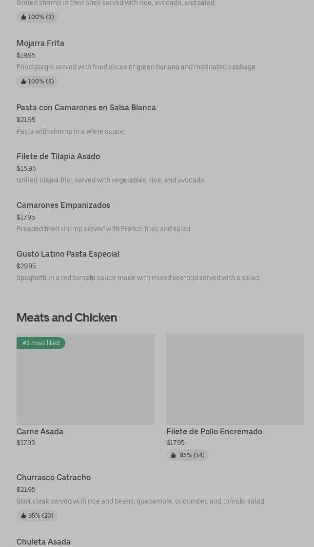314x547 pixels.
Task: Choose the Camarones Empanizados dish
Action: pyautogui.click(x=63, y=205)
